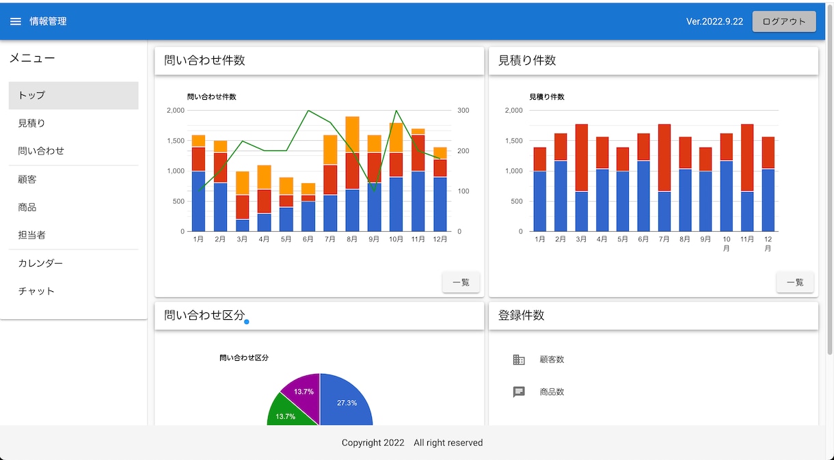Log out with the ログアウト button

point(784,22)
